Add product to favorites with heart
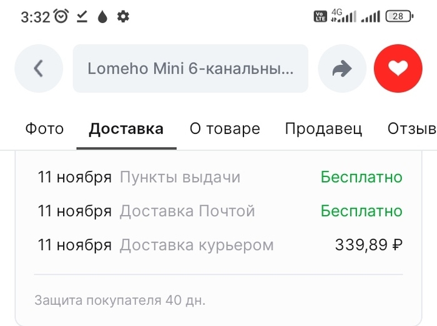The height and width of the screenshot is (326, 437). tap(398, 69)
